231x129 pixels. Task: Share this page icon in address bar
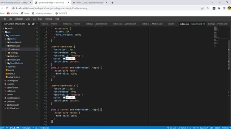[x=202, y=8]
